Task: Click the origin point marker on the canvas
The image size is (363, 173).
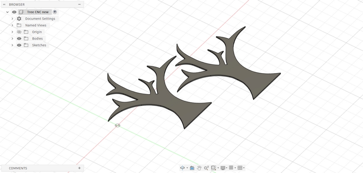Action: click(118, 125)
